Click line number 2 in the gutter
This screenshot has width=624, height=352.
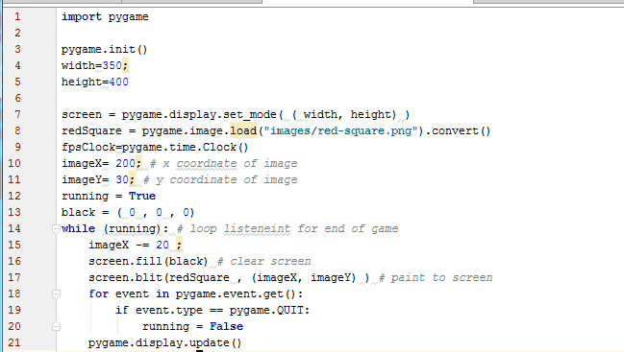17,33
